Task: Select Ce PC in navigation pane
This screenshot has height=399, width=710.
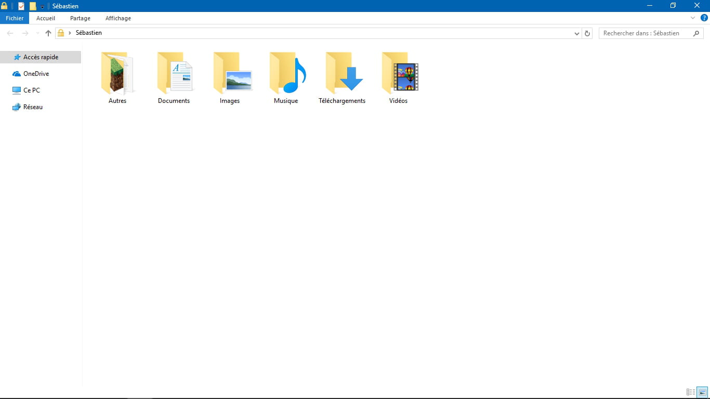Action: pos(41,90)
